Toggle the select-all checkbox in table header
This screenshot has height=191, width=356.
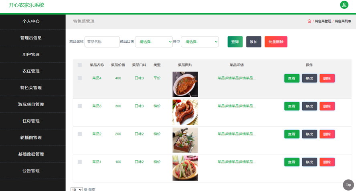tap(80, 65)
